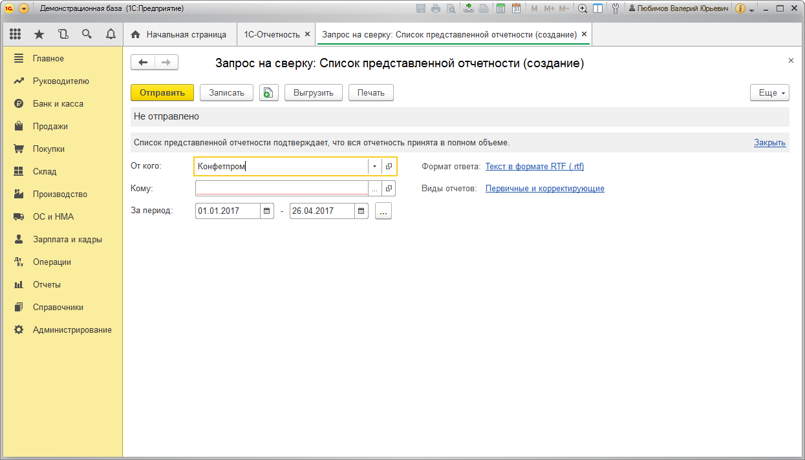
Task: Click the Кому ellipsis select button
Action: click(375, 189)
